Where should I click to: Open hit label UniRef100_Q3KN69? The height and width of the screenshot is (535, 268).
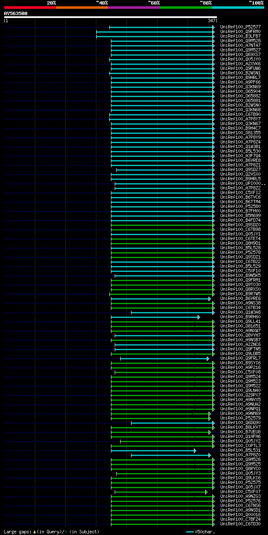[241, 87]
